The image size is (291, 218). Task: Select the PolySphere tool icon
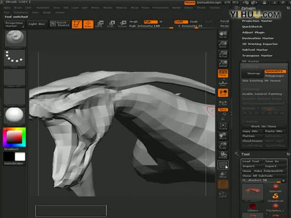[275, 208]
